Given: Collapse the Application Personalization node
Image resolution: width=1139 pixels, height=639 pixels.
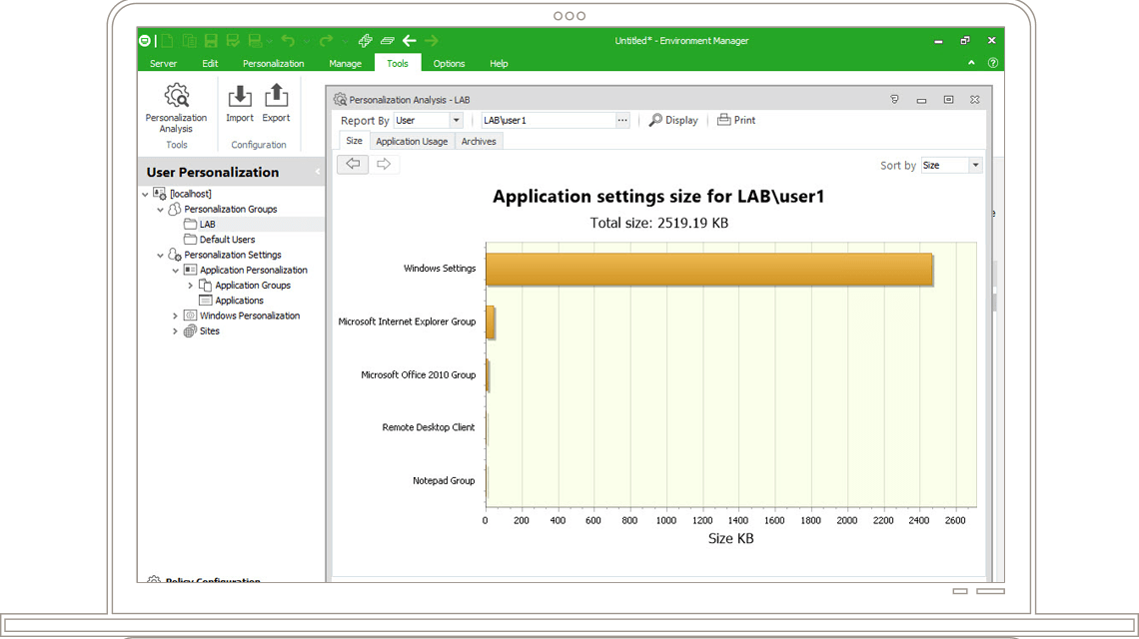Looking at the screenshot, I should point(175,271).
